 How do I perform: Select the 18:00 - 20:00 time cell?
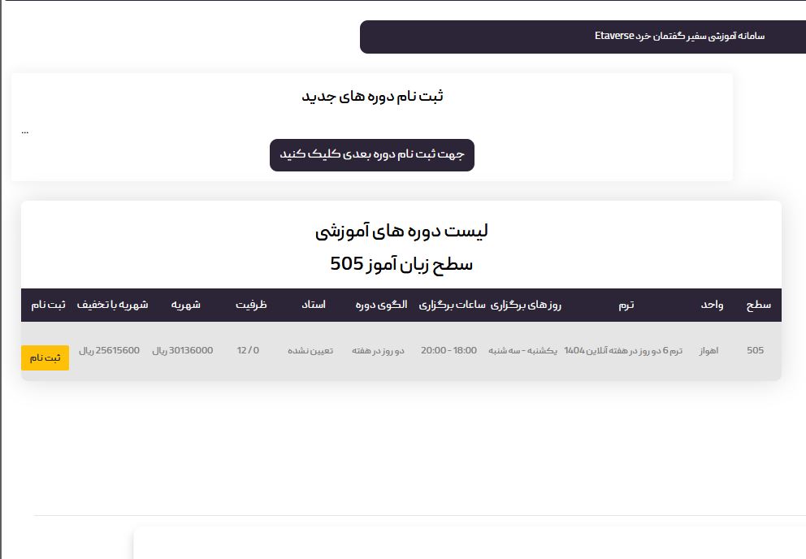pos(448,351)
